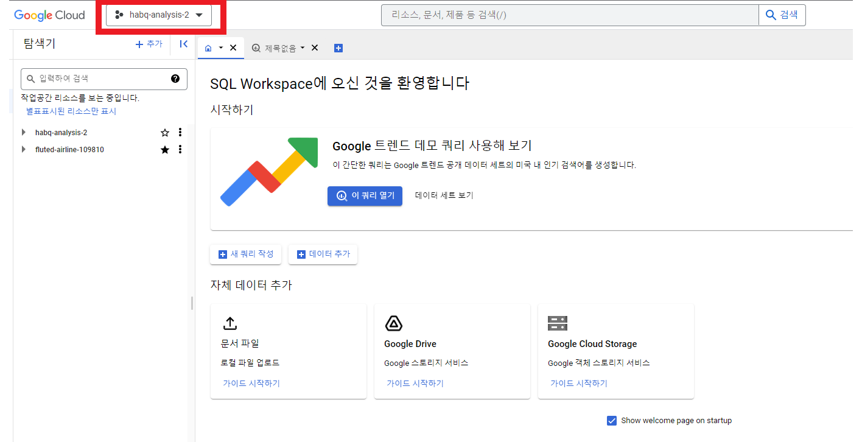The height and width of the screenshot is (442, 862).
Task: Open 가이드 시작하기 under Google Cloud Storage
Action: [579, 384]
